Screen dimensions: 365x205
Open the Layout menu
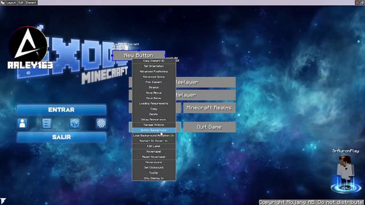click(x=11, y=2)
